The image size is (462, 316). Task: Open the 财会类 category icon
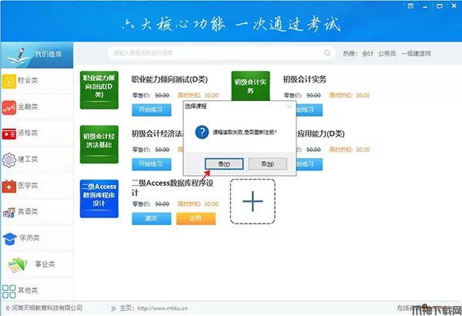click(9, 81)
